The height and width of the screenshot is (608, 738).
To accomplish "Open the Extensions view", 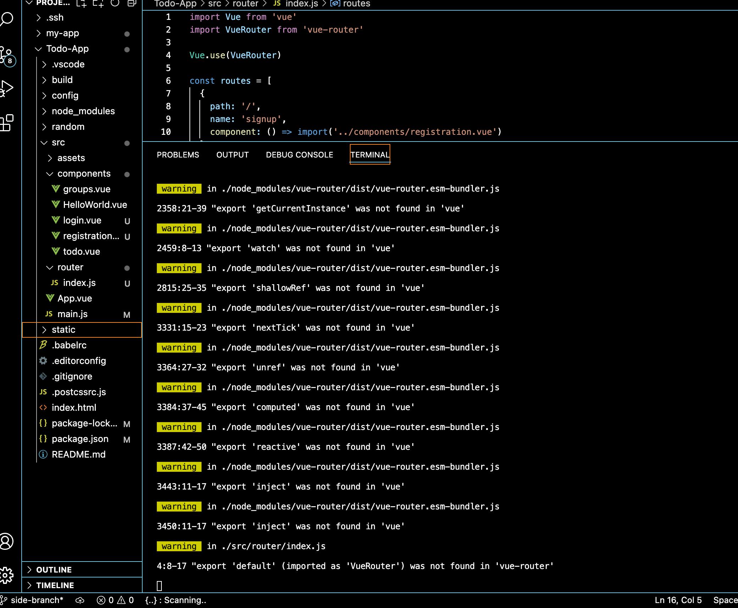I will pos(6,123).
